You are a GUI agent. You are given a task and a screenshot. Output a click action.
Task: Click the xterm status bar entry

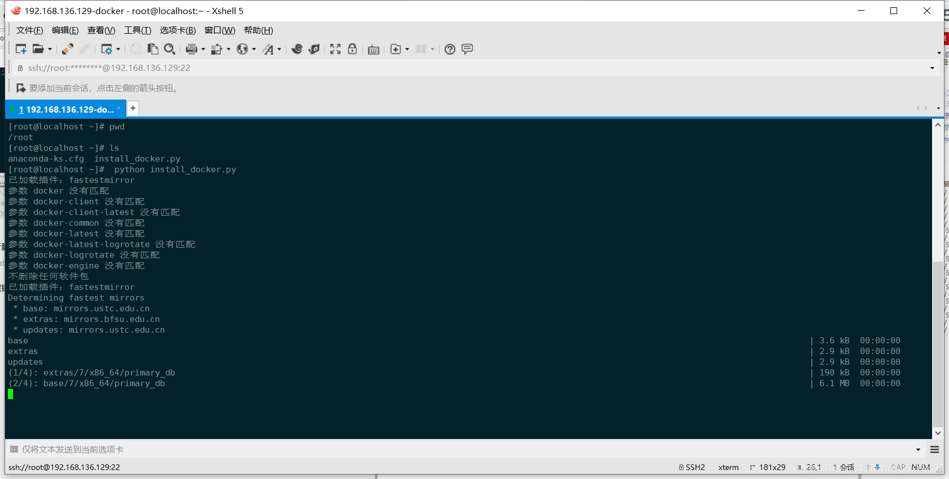[728, 467]
